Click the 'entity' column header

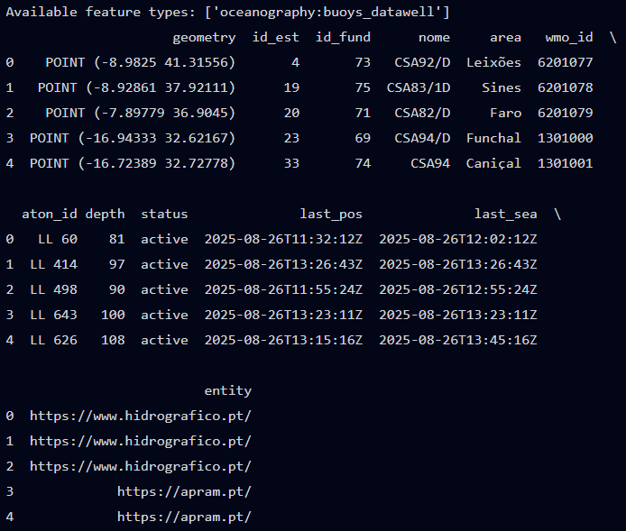[227, 390]
